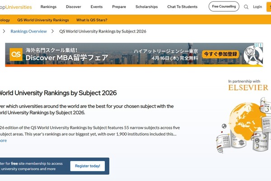Open What Is QS Stars? tab
271x181 pixels.
[x=92, y=20]
